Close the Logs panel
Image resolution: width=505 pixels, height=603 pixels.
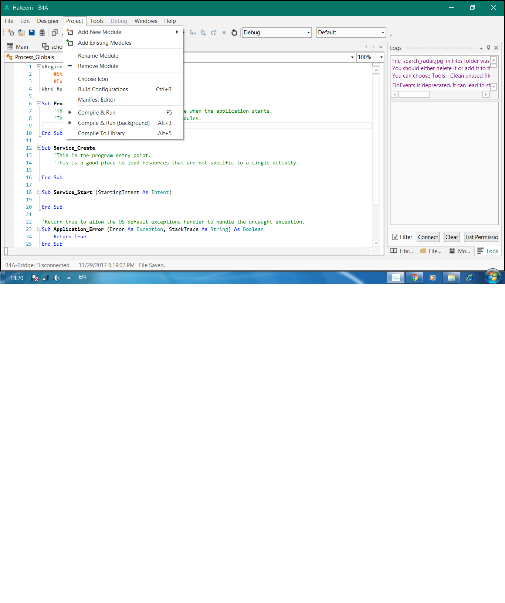(x=496, y=48)
